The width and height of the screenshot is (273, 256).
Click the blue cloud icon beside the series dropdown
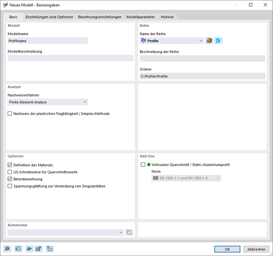click(218, 41)
